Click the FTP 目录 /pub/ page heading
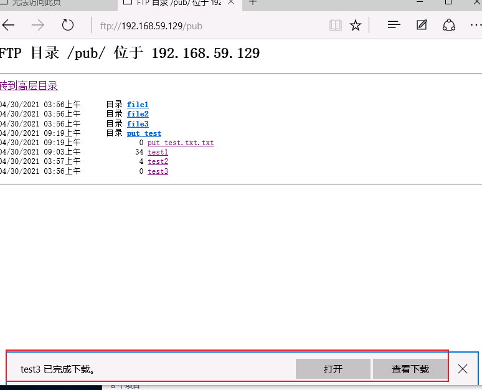Image resolution: width=482 pixels, height=390 pixels. pos(130,53)
